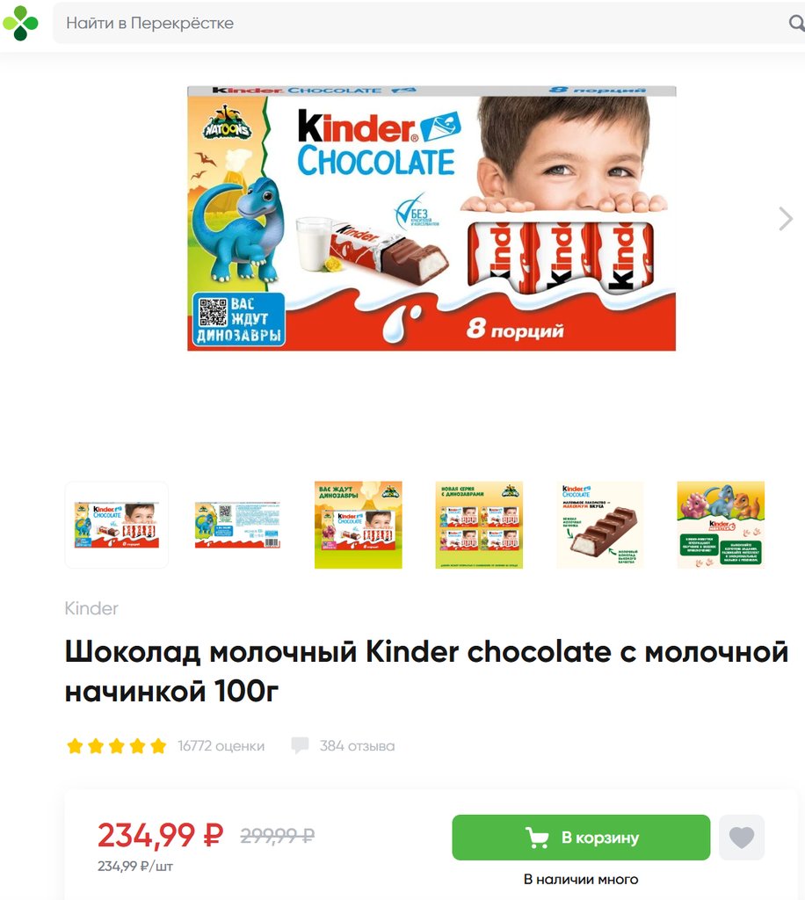Select the first front package thumbnail

(117, 525)
